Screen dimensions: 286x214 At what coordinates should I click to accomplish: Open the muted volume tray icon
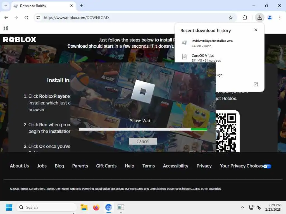pyautogui.click(x=258, y=207)
